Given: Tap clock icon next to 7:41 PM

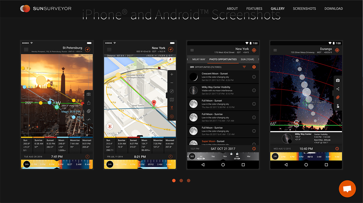Looking at the screenshot, I should point(87,156).
